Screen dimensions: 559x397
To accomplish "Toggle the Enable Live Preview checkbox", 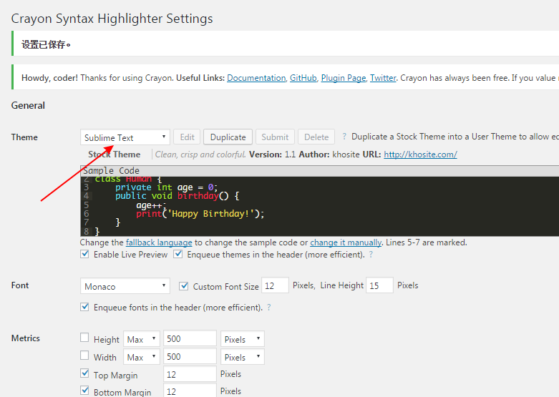I will pyautogui.click(x=85, y=254).
